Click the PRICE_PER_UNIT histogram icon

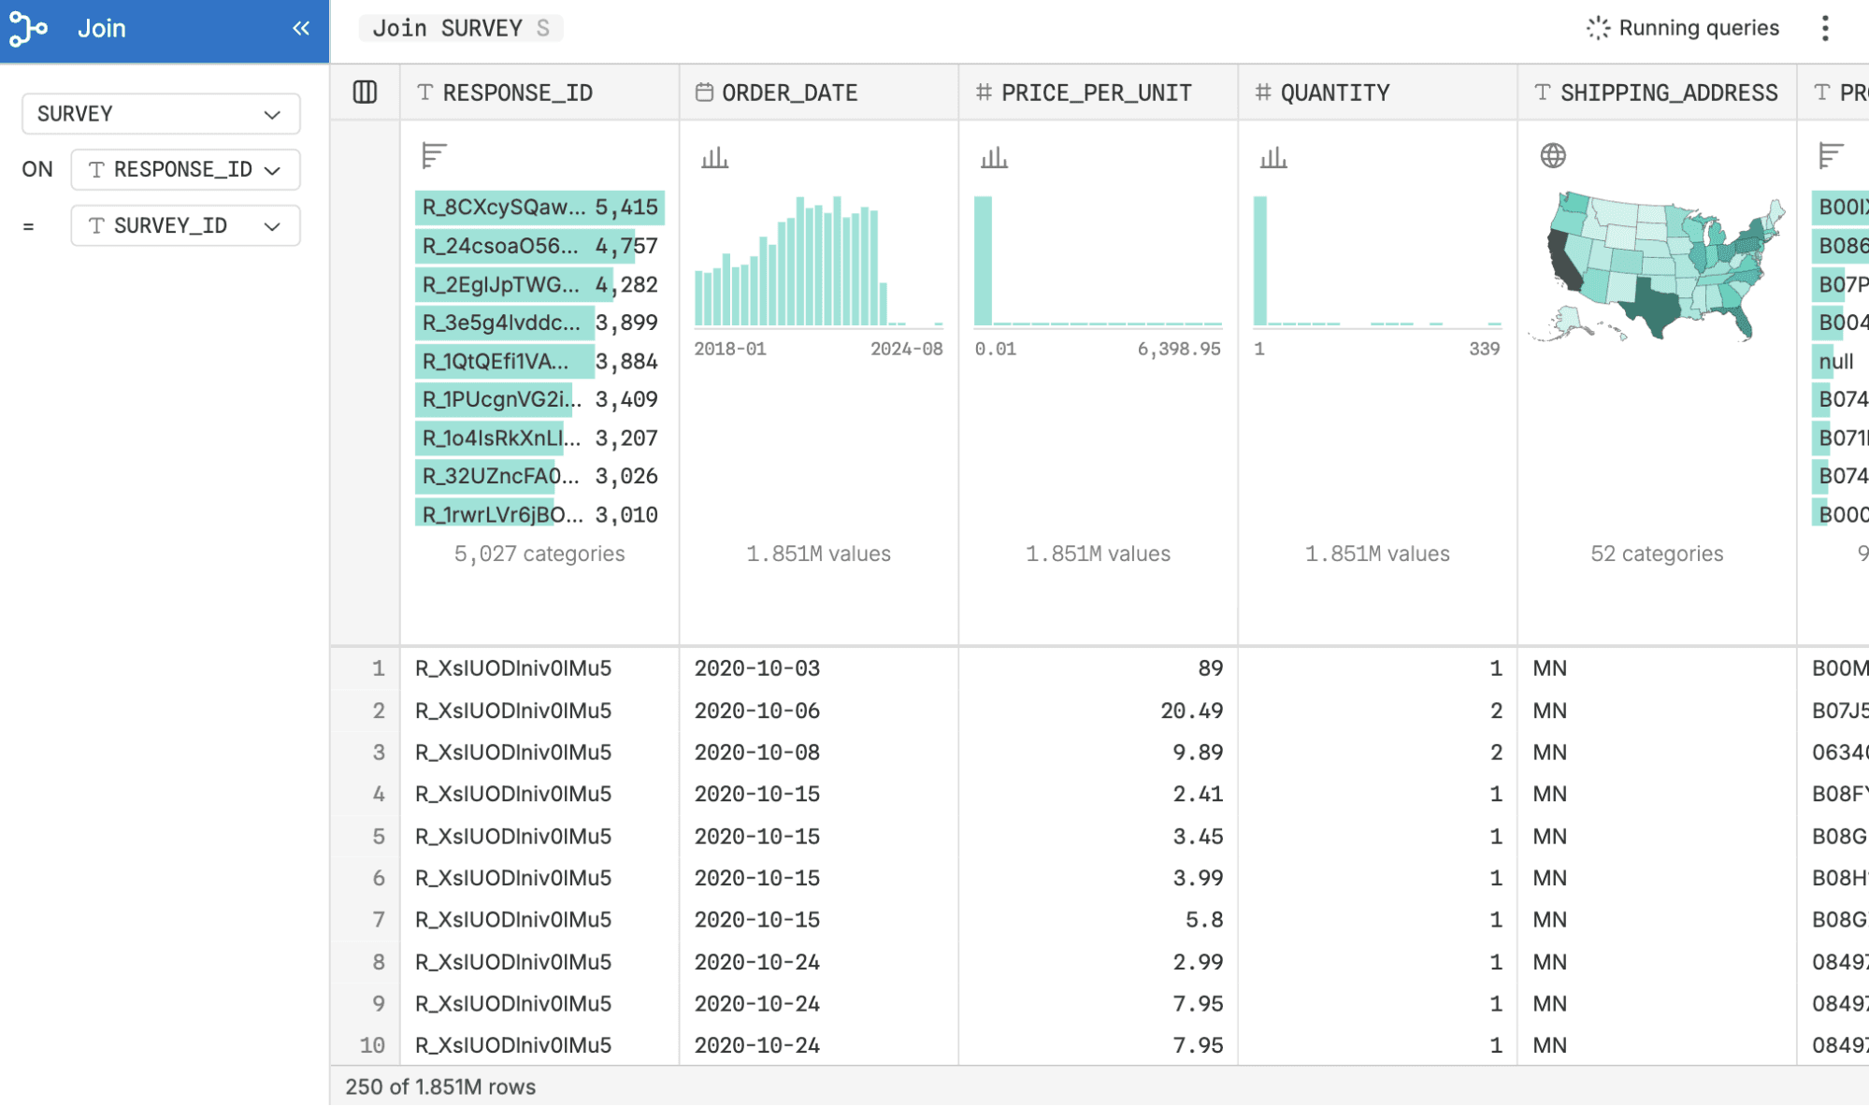pyautogui.click(x=994, y=157)
